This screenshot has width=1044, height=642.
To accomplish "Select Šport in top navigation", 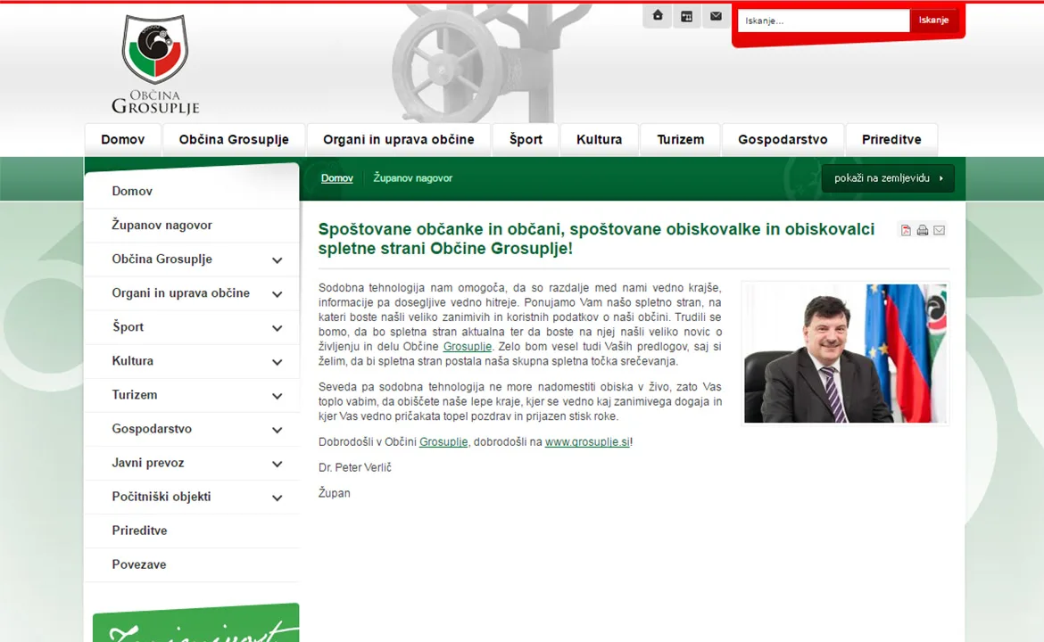I will 526,140.
